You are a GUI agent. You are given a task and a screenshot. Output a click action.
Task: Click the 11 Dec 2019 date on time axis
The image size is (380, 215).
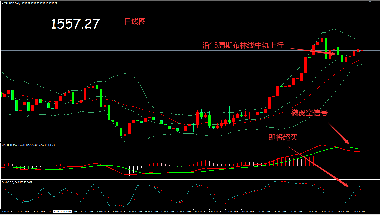pyautogui.click(x=232, y=212)
